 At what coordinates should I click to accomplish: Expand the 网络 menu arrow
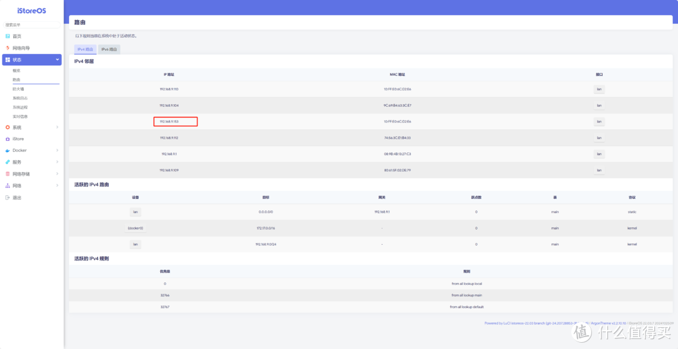point(57,186)
